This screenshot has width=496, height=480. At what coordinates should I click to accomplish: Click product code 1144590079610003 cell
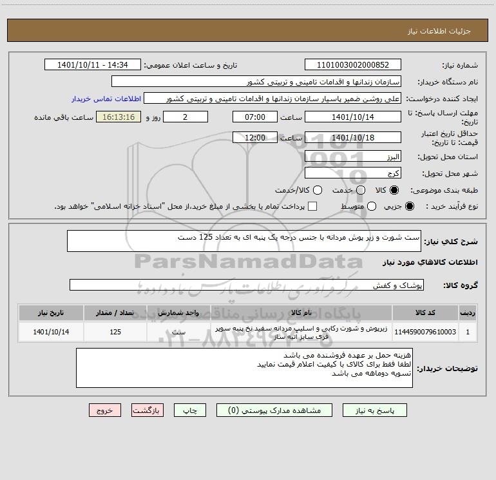tap(425, 332)
